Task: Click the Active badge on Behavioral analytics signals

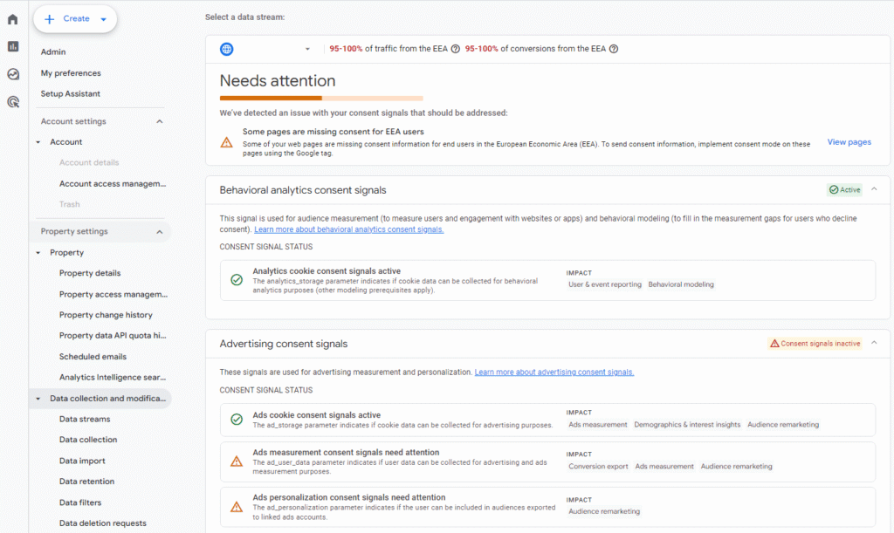Action: click(x=842, y=189)
